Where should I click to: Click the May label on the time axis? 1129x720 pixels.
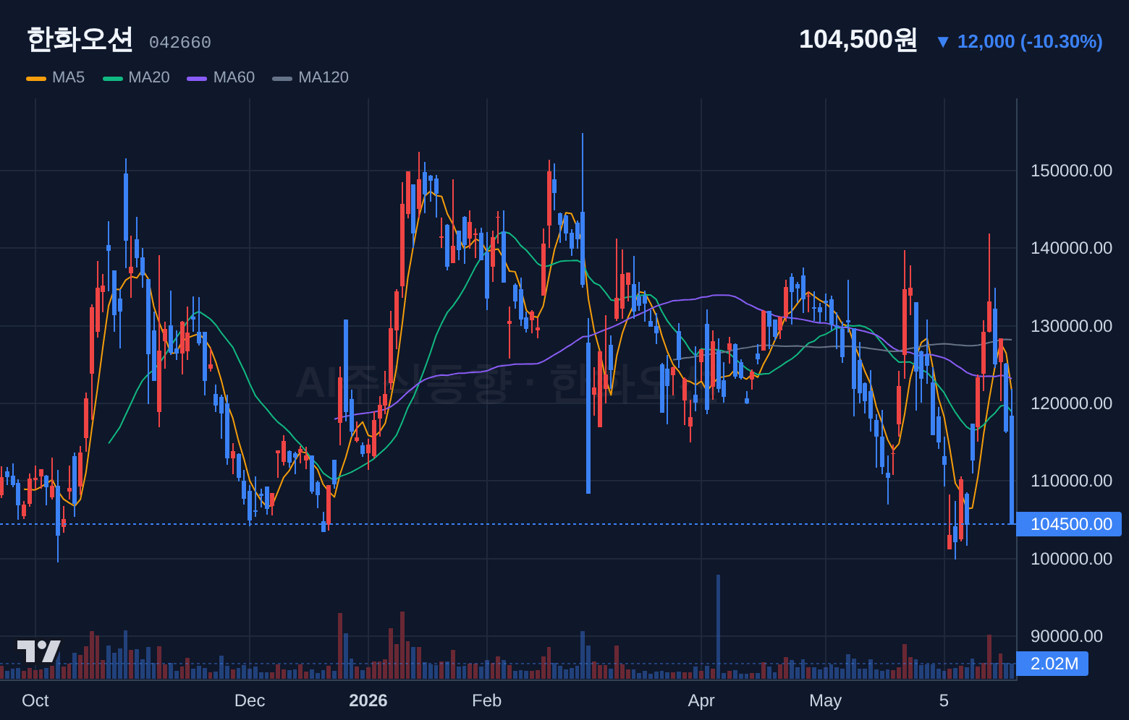[x=826, y=700]
